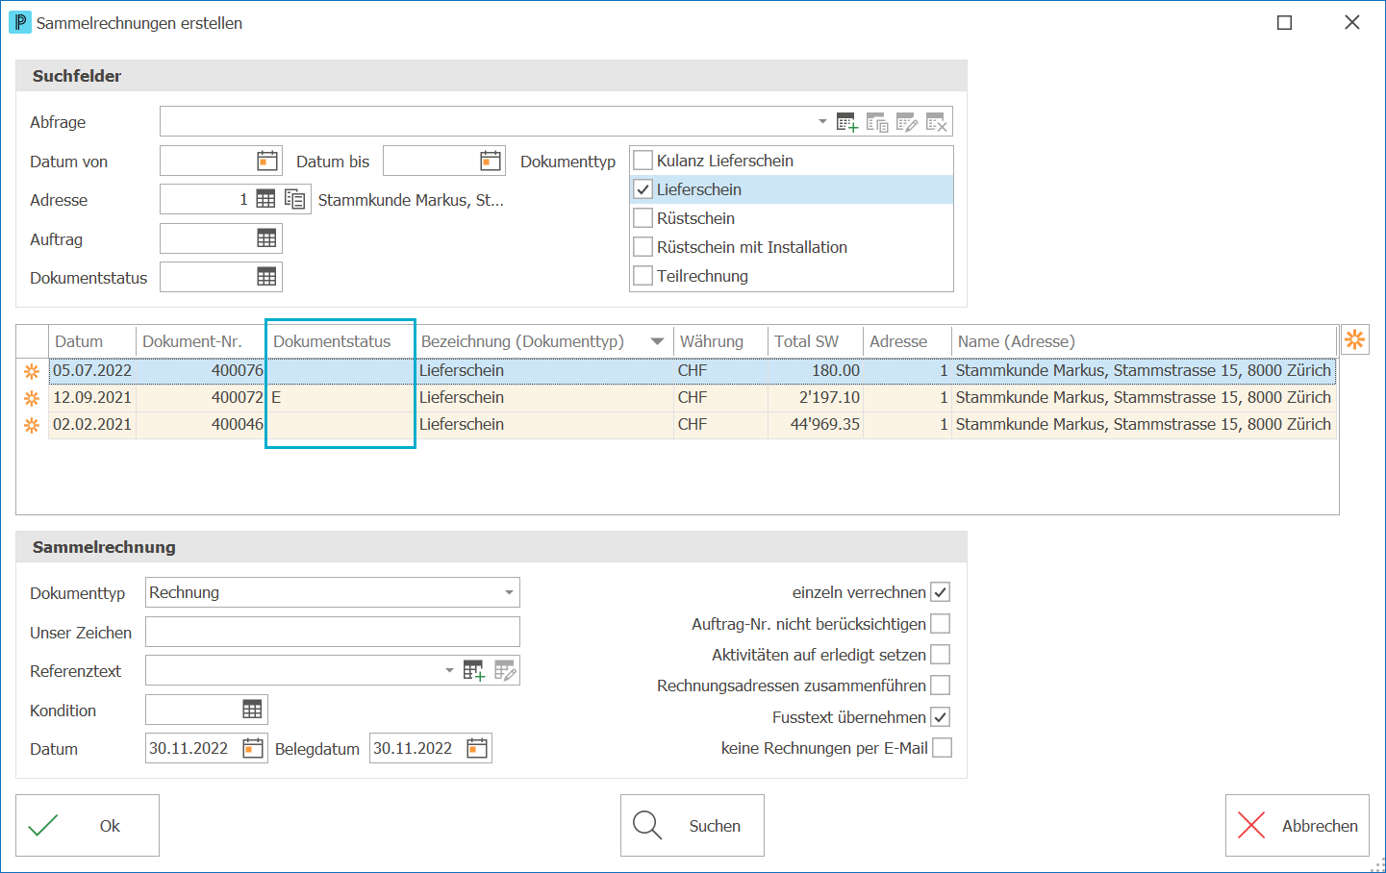
Task: Click the add query icon next to Abfrage
Action: point(847,122)
